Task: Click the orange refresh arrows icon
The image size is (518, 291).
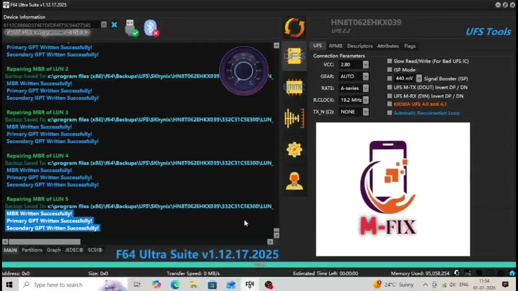Action: click(x=294, y=28)
